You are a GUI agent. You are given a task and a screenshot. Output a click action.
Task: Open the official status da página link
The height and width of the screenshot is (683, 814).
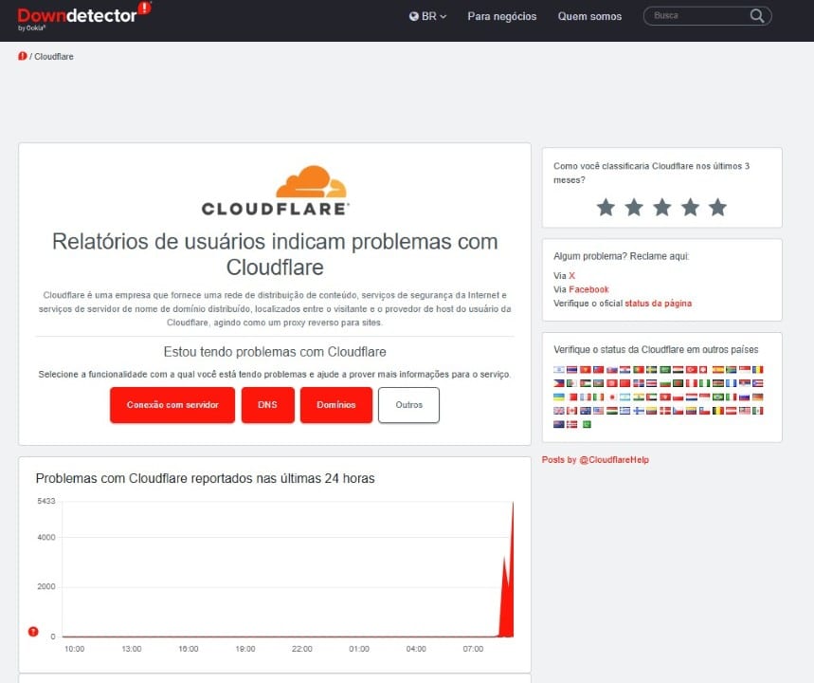pos(658,303)
